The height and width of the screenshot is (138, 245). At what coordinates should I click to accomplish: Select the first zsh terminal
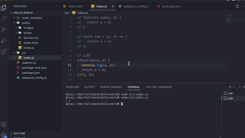(233, 93)
